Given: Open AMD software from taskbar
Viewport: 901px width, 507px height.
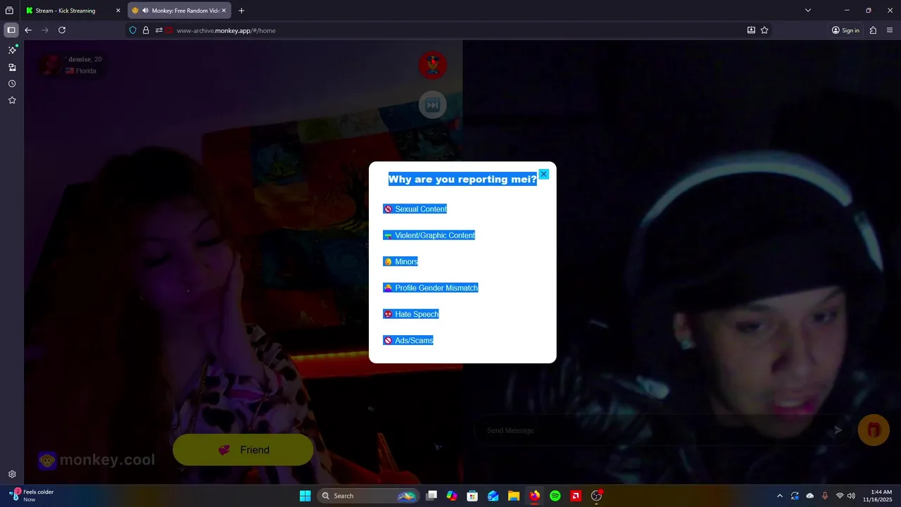Looking at the screenshot, I should (x=576, y=496).
